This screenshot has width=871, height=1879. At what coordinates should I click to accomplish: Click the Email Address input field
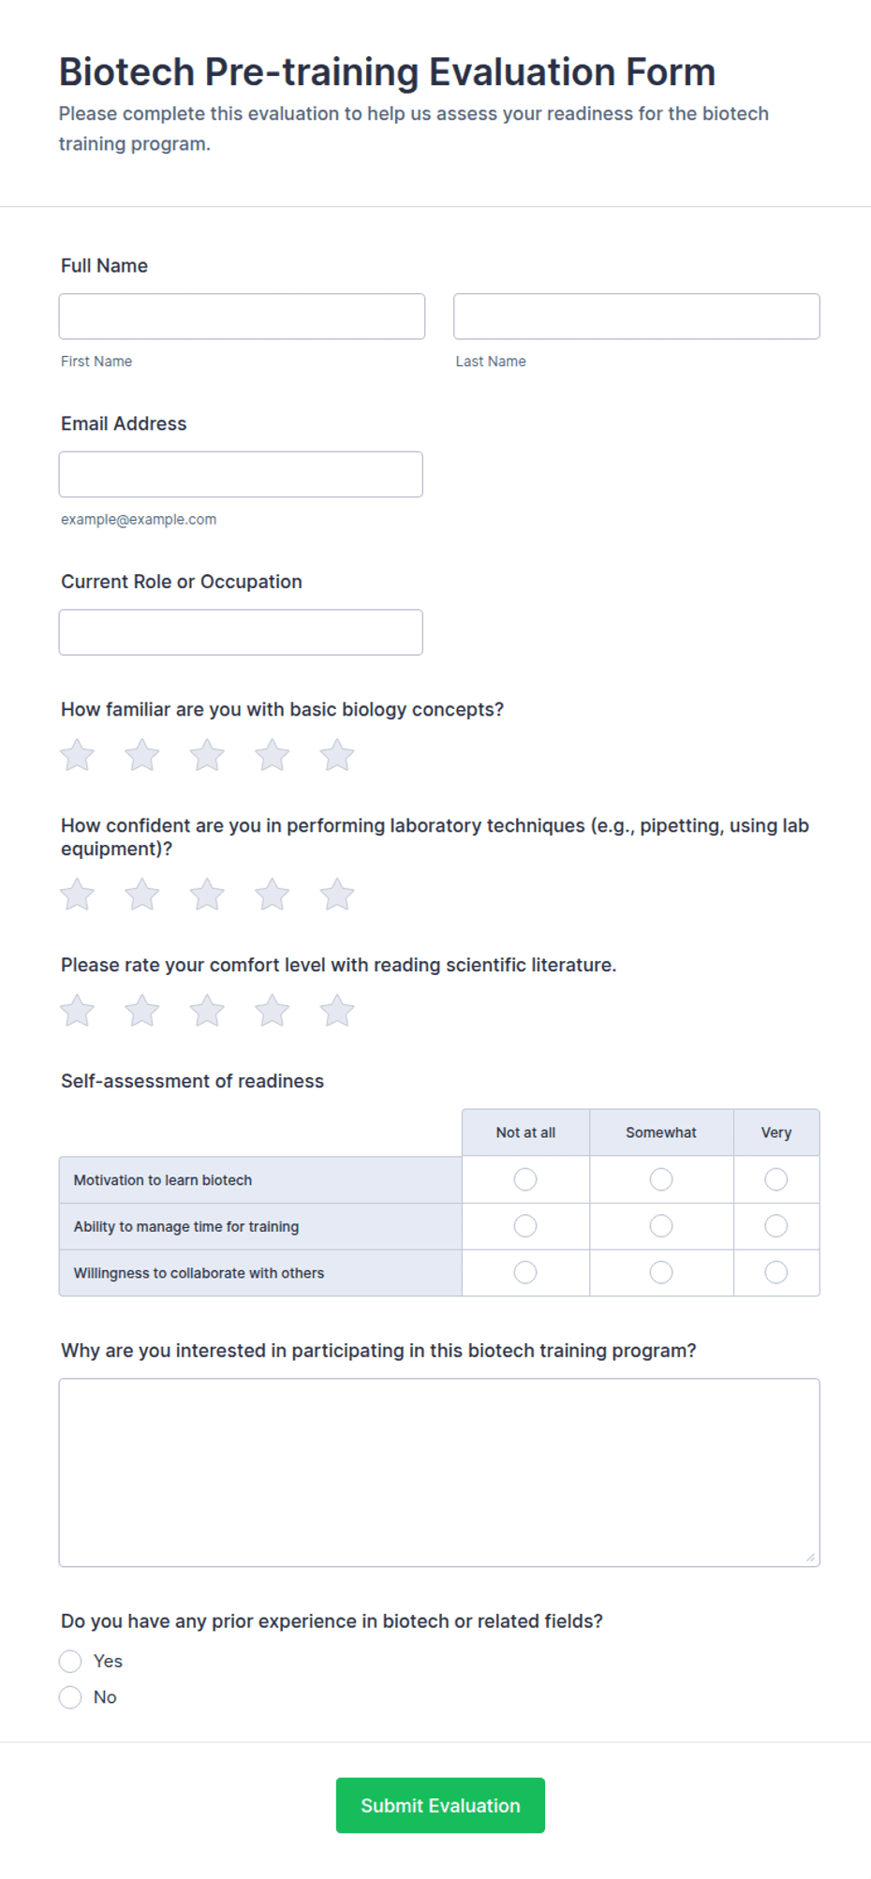pos(241,474)
